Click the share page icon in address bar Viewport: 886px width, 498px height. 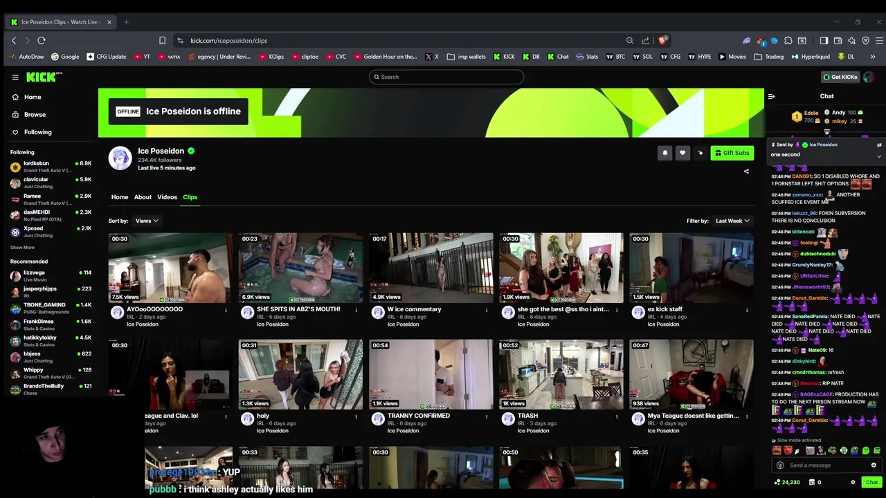coord(645,41)
